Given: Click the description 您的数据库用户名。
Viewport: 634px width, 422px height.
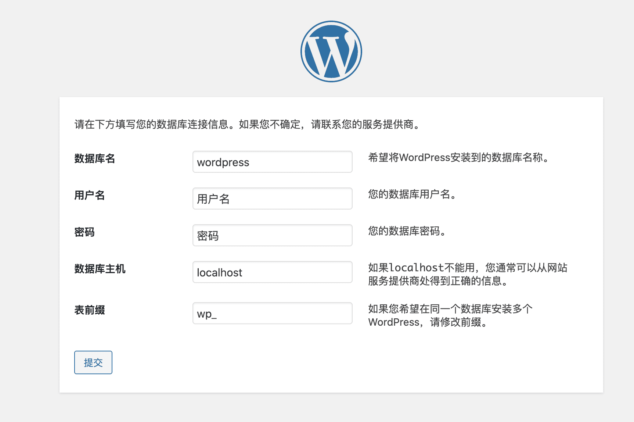Looking at the screenshot, I should tap(412, 194).
